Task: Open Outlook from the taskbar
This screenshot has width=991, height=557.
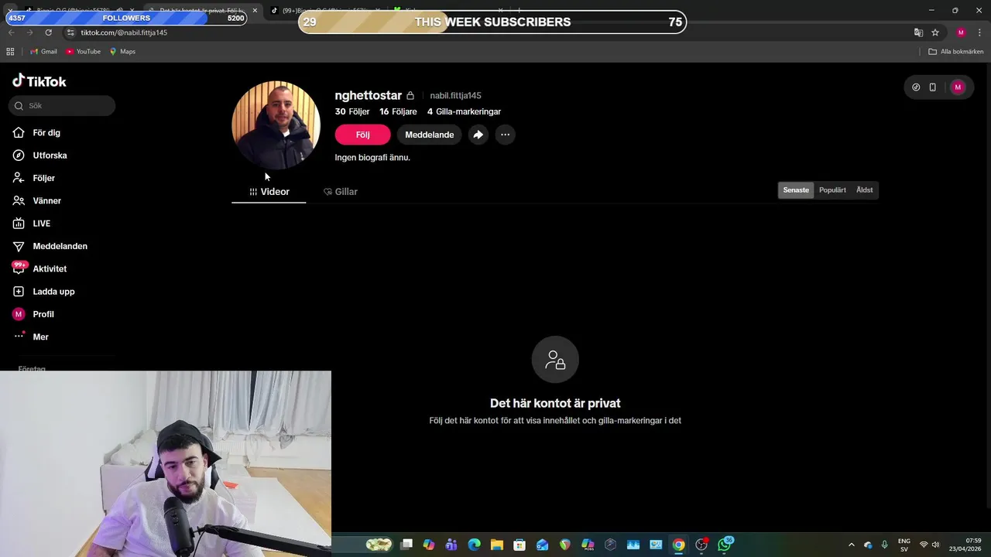Action: 542,545
